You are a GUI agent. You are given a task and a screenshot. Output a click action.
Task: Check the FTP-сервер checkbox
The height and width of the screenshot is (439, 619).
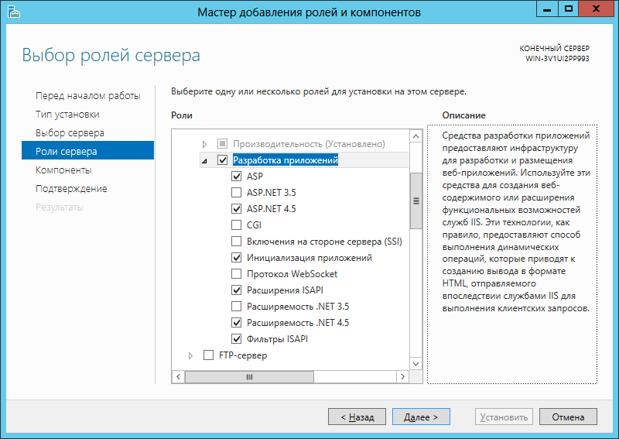coord(208,355)
